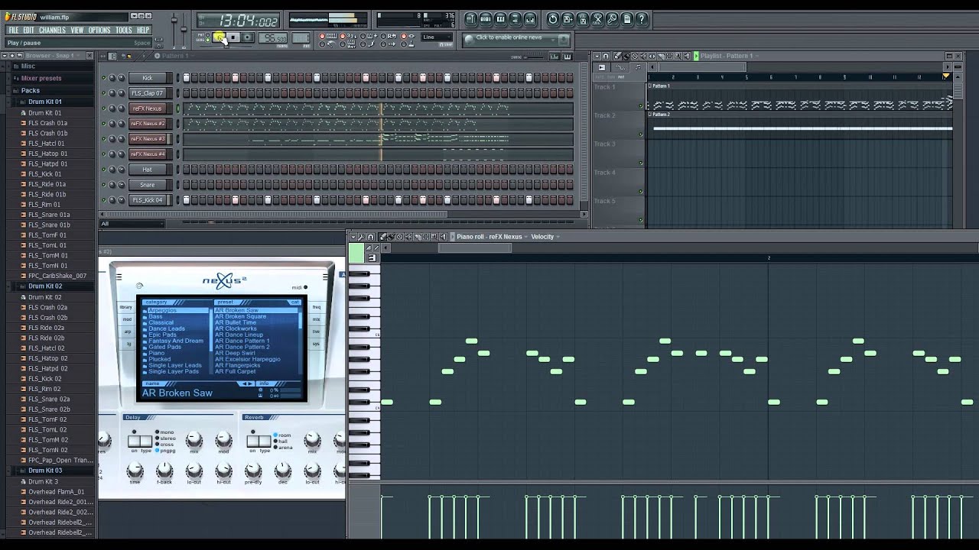Open Nexus mod tab
This screenshot has height=550, width=979.
(126, 319)
